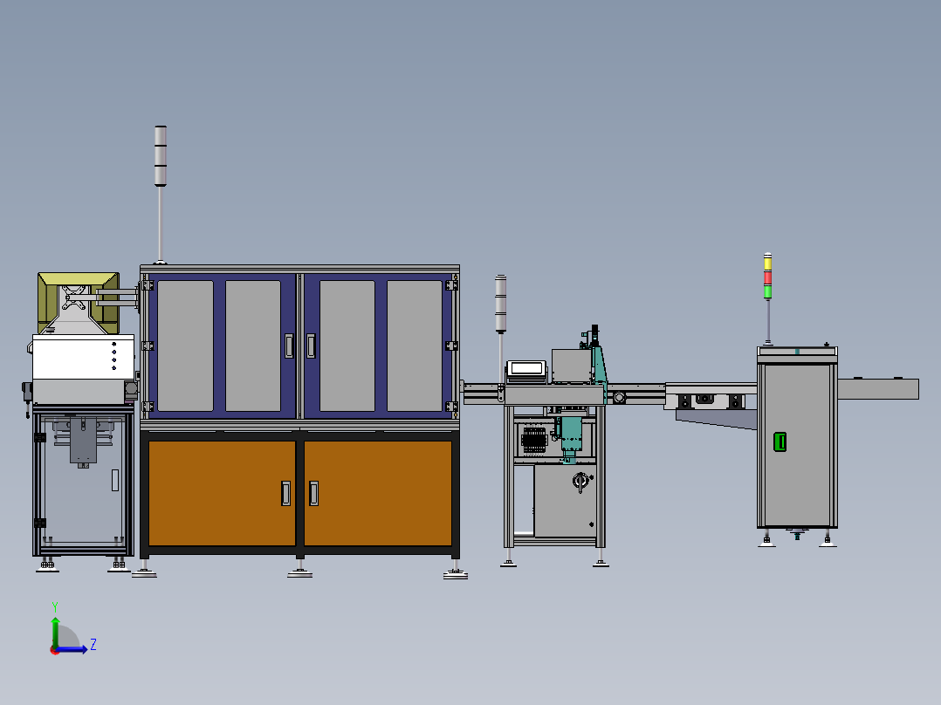The height and width of the screenshot is (705, 941).
Task: Pick the green segment of the colored stack light
Action: 767,291
